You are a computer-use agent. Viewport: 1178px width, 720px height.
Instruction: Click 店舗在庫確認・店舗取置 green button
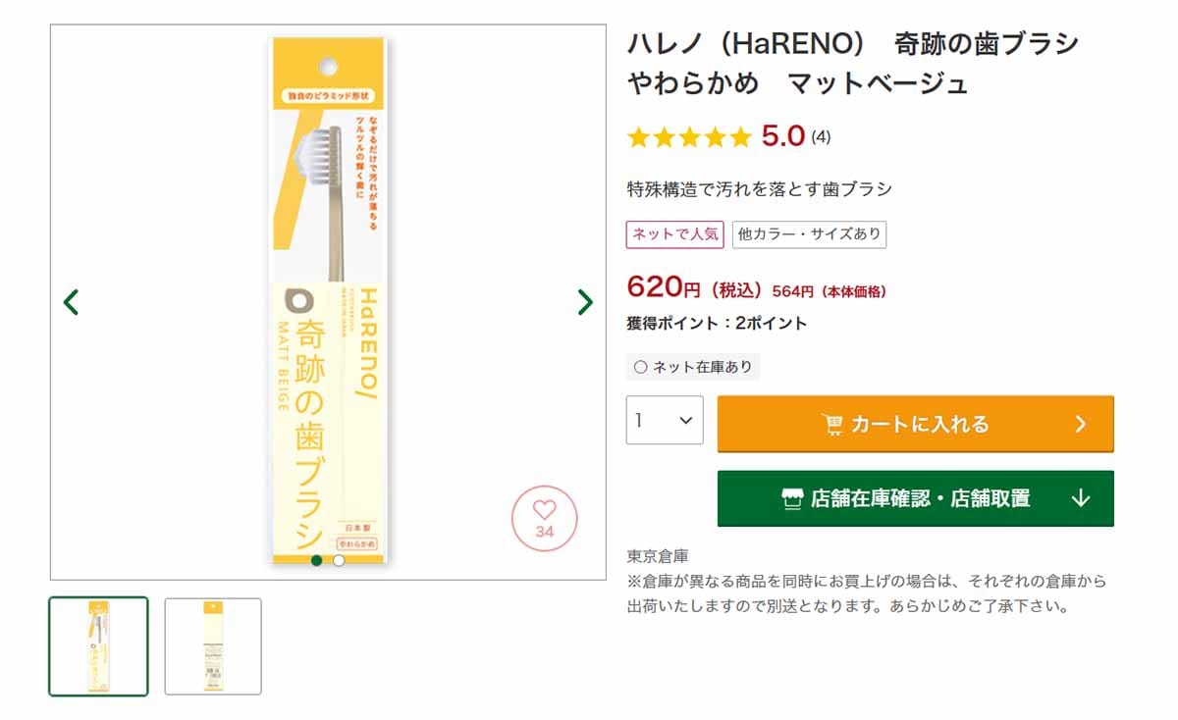pos(916,498)
